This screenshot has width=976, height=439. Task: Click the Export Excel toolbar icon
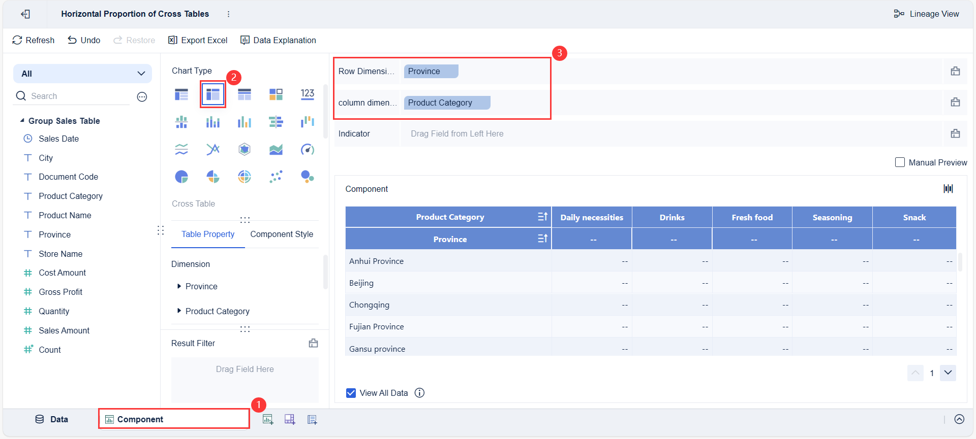(173, 40)
